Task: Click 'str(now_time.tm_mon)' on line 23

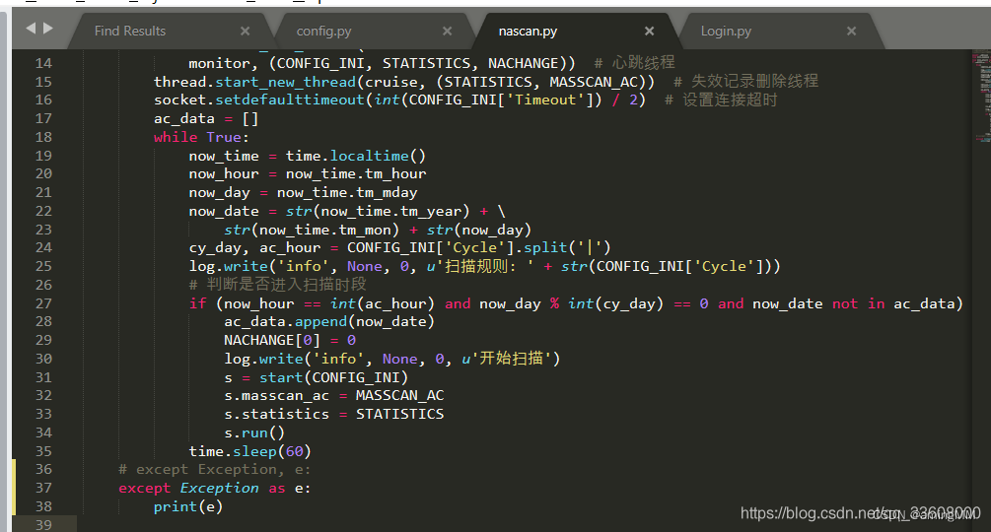Action: 312,230
